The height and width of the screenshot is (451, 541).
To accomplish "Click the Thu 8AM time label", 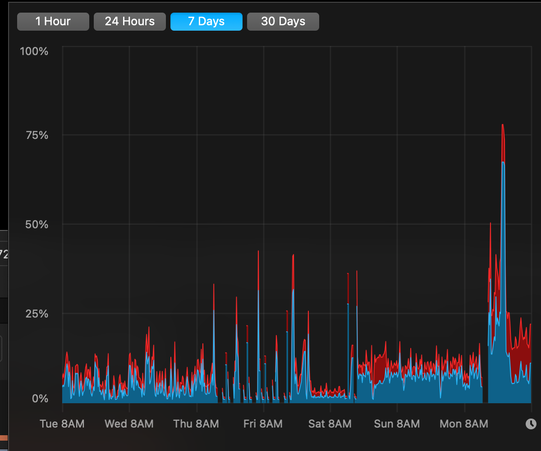I will 196,424.
